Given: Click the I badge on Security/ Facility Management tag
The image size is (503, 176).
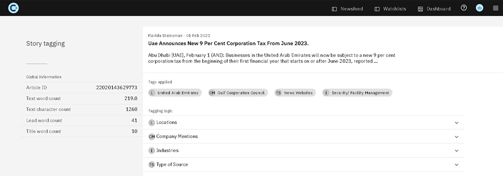Looking at the screenshot, I should [326, 93].
